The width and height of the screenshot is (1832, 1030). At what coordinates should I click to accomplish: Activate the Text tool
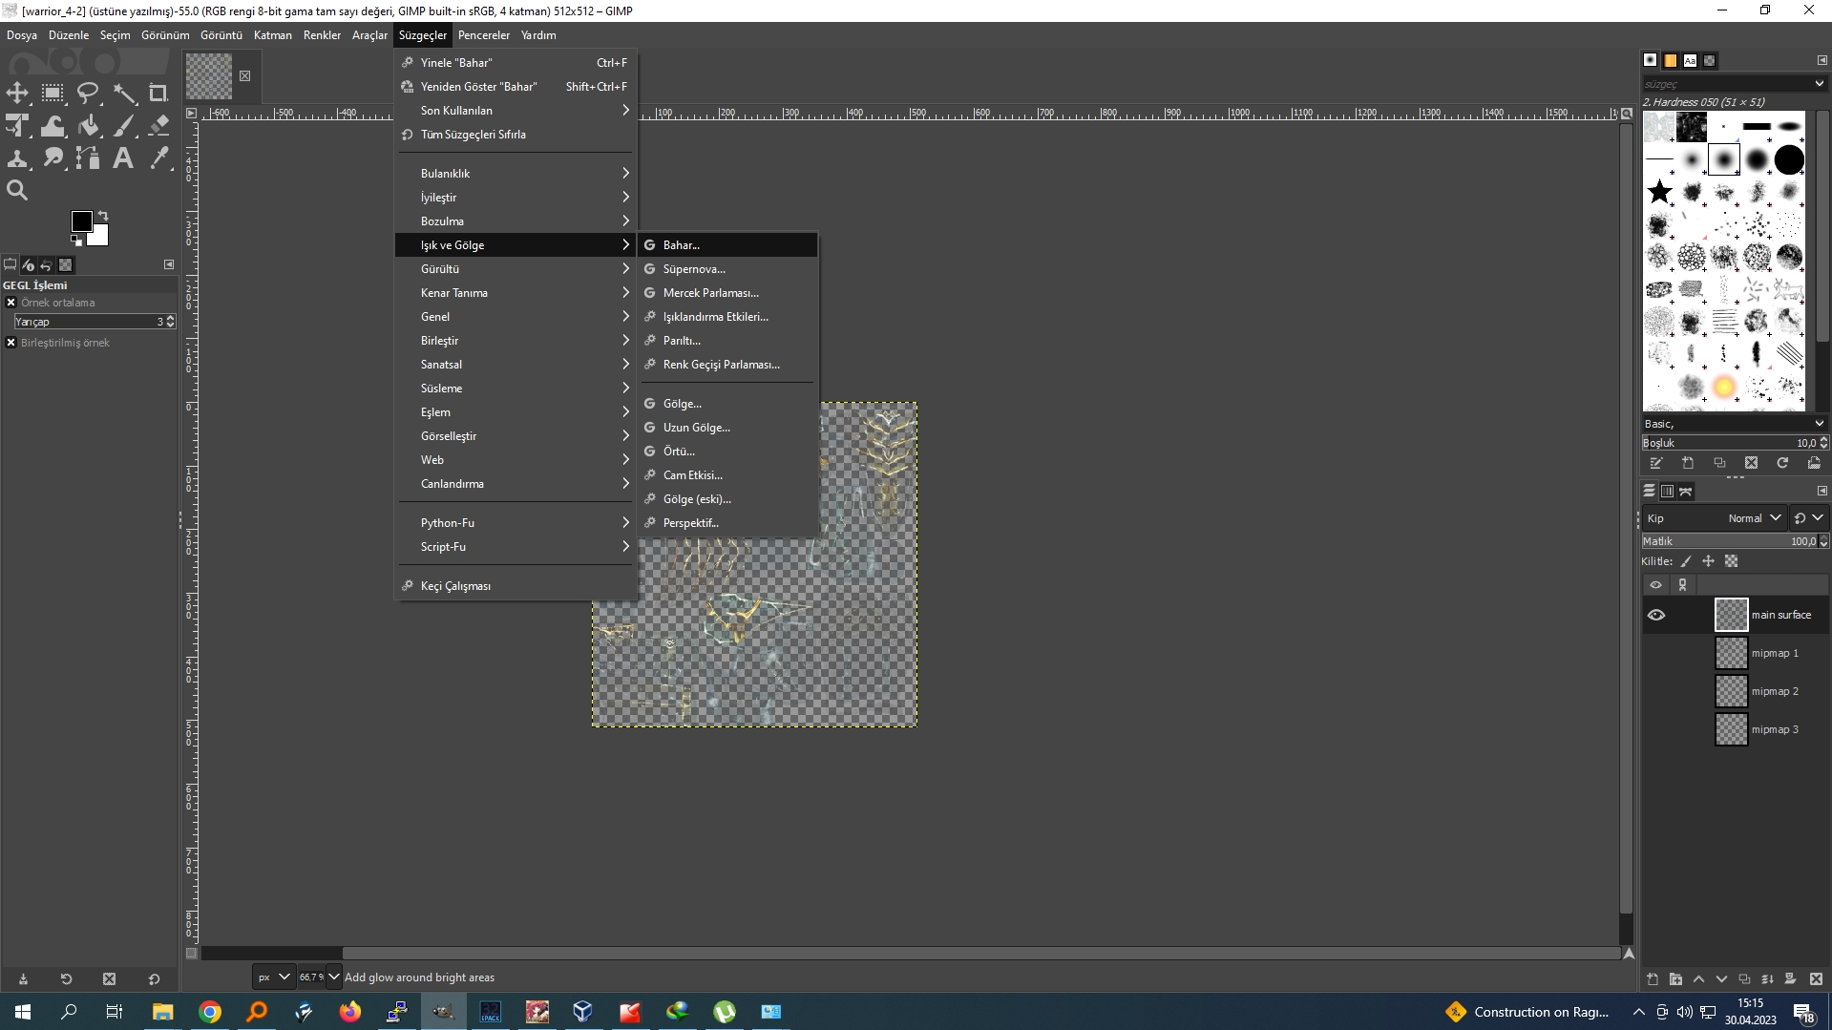pos(122,158)
